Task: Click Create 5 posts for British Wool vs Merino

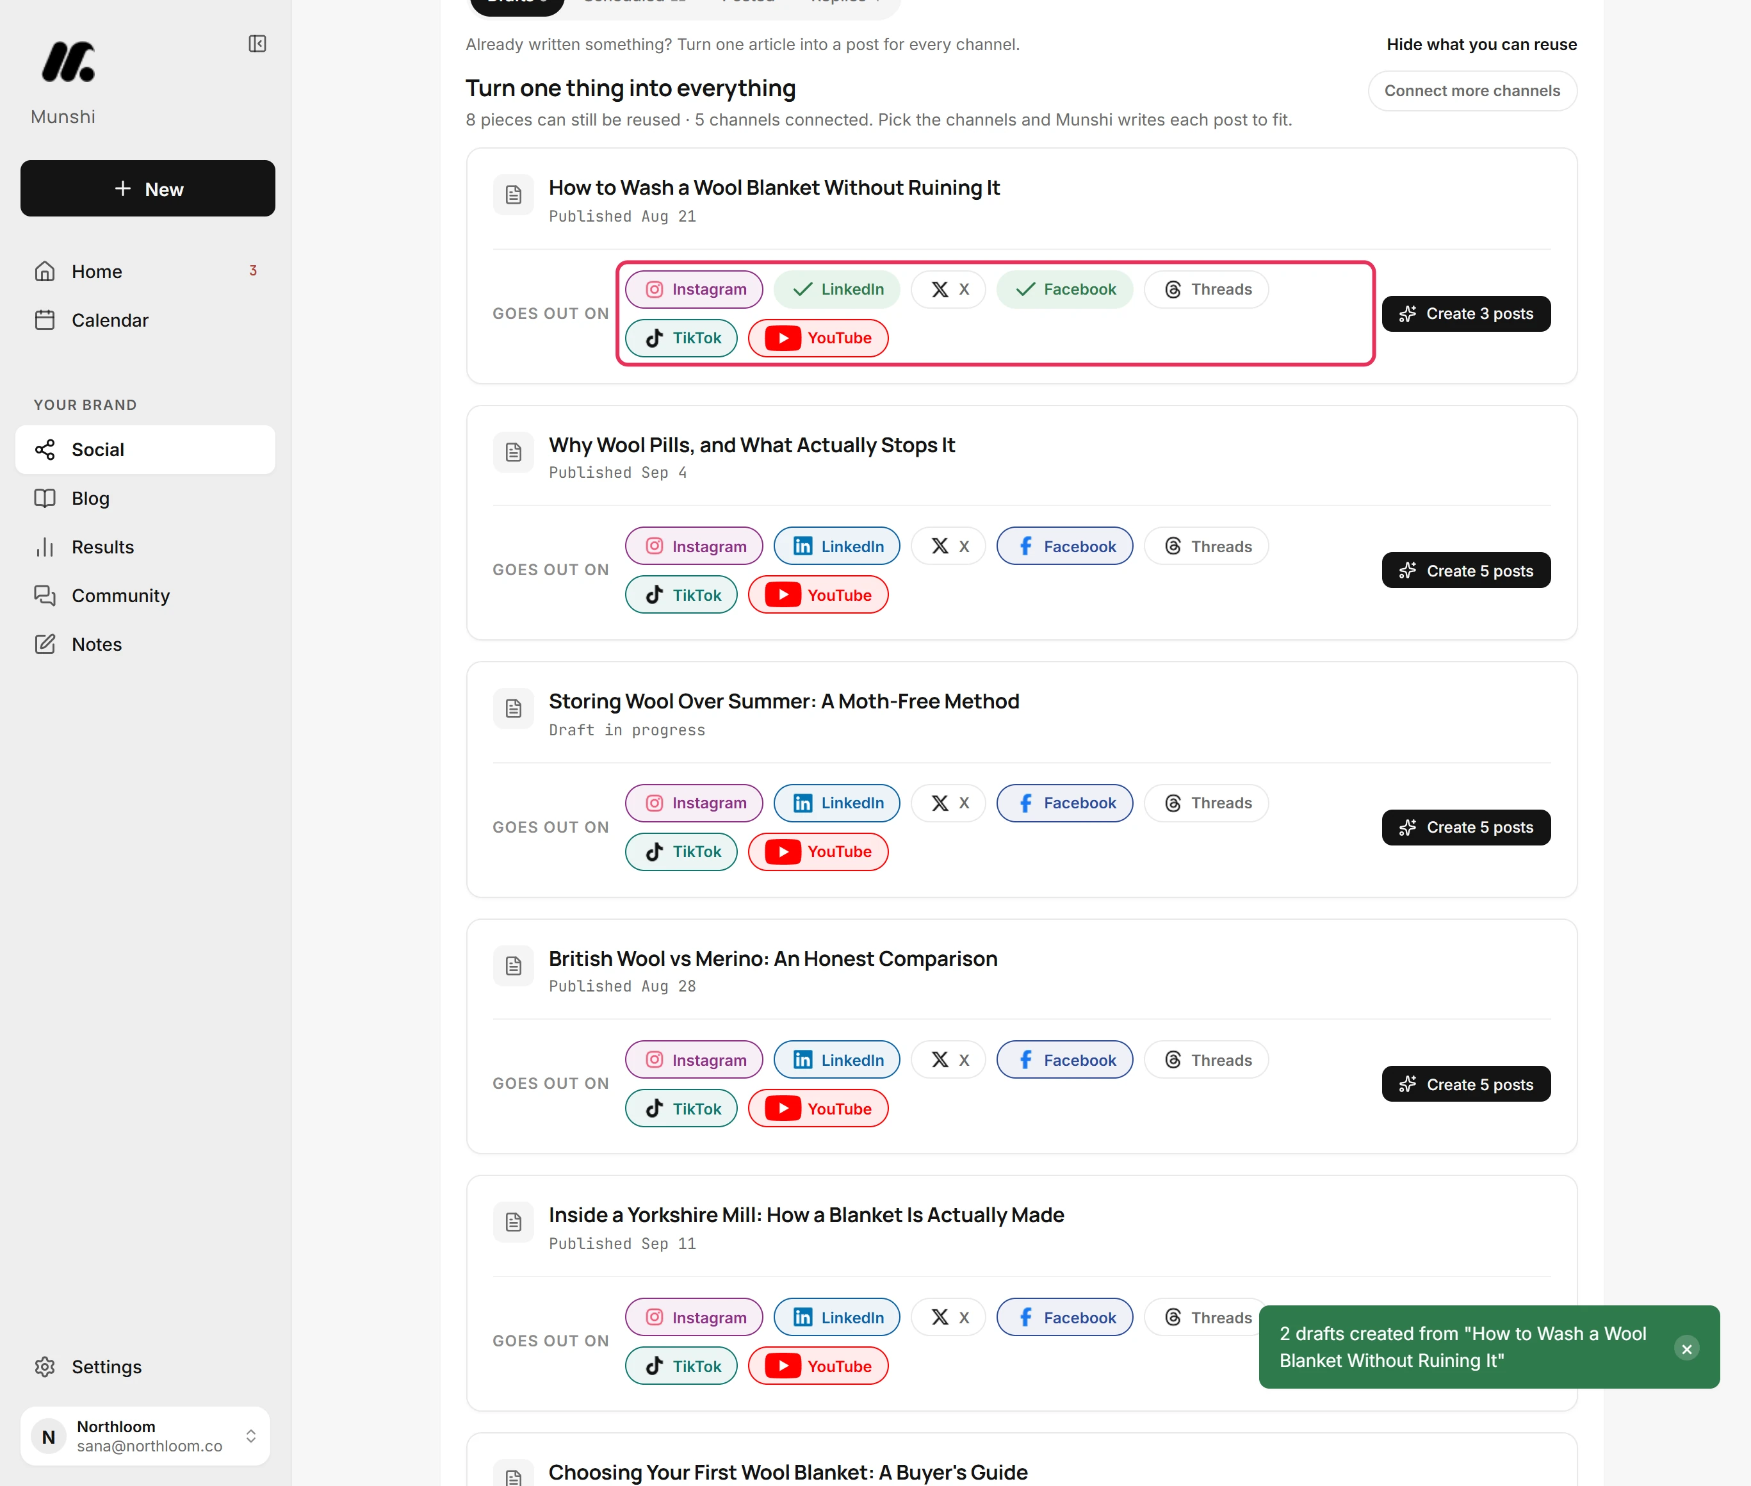Action: (1465, 1084)
